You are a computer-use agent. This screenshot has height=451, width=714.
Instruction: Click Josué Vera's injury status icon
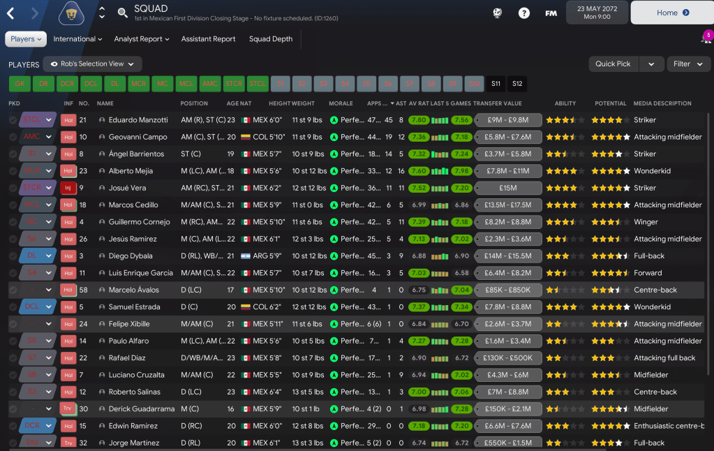[68, 188]
